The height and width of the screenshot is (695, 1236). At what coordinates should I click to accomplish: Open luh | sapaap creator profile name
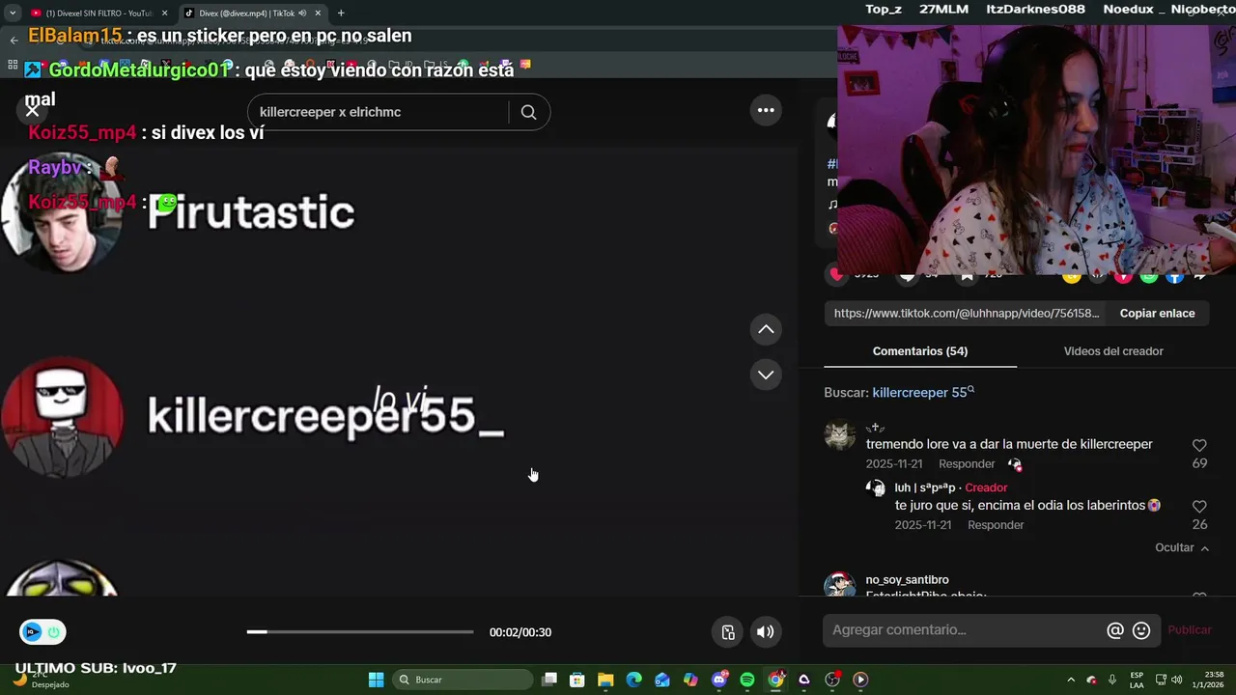925,487
